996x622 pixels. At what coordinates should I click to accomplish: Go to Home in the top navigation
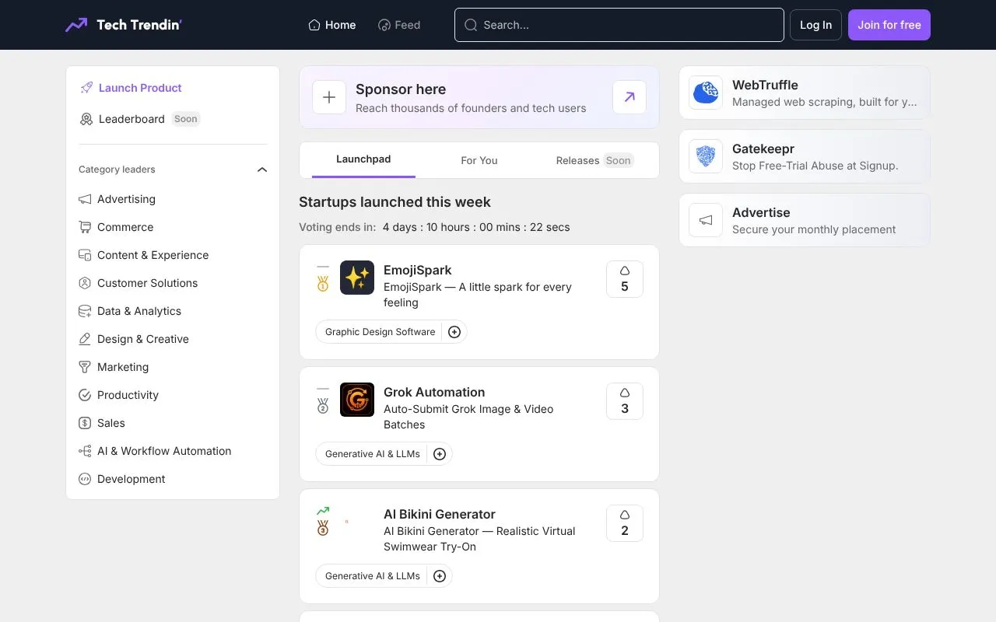332,25
